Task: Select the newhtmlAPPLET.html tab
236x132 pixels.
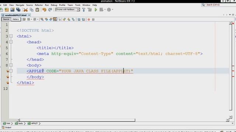Action: click(15, 15)
